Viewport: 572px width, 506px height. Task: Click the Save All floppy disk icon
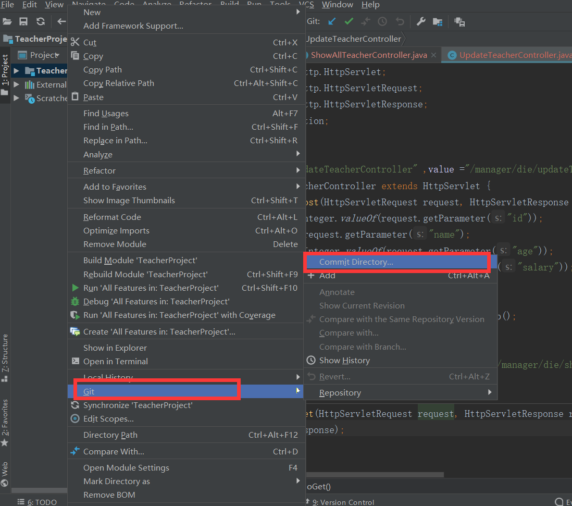coord(23,21)
